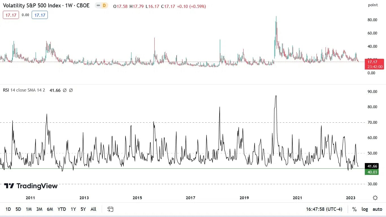Click the 2011 label on time axis
This screenshot has width=386, height=217.
[30, 198]
